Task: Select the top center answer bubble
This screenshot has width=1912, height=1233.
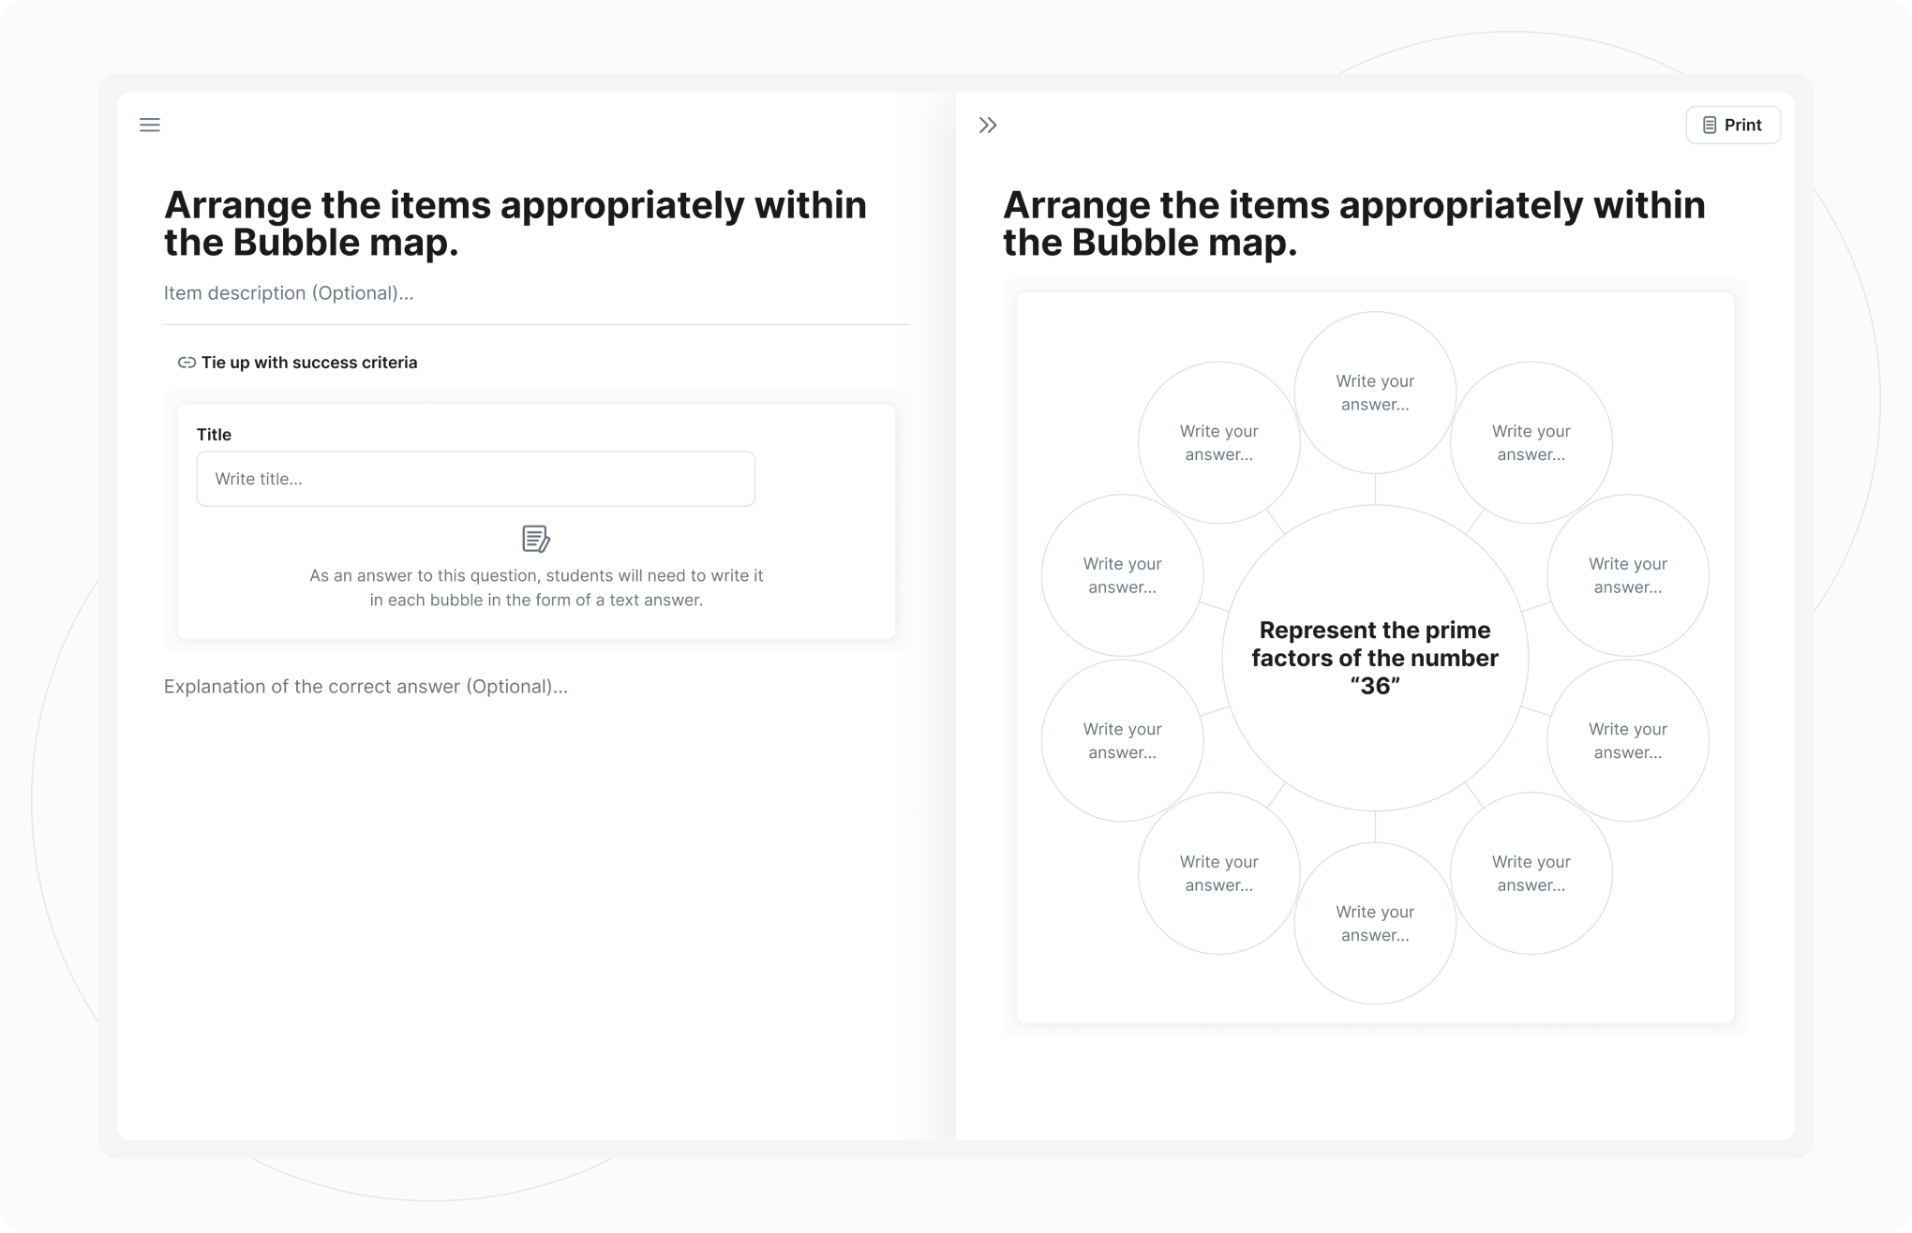Action: pos(1375,393)
